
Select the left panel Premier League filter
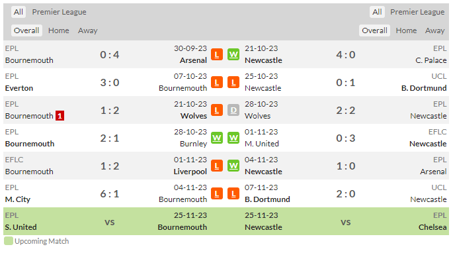click(x=59, y=12)
